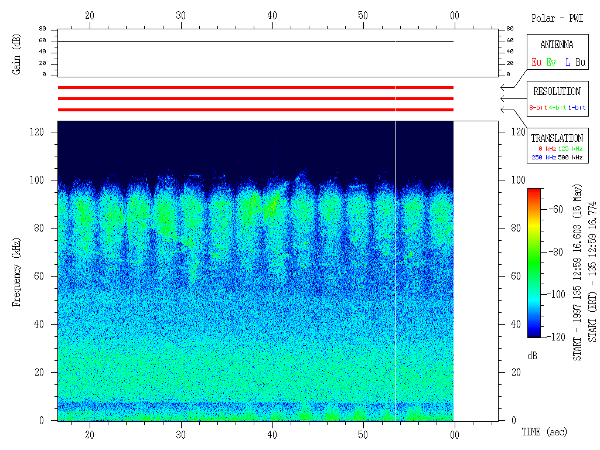Screen dimensions: 600x450
Task: Select the 250 kHz translation entry
Action: 544,158
